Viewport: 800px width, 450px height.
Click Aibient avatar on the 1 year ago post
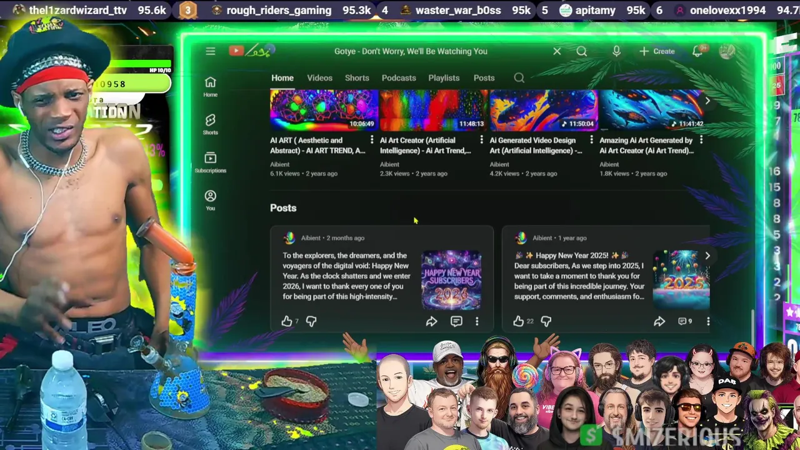click(521, 238)
